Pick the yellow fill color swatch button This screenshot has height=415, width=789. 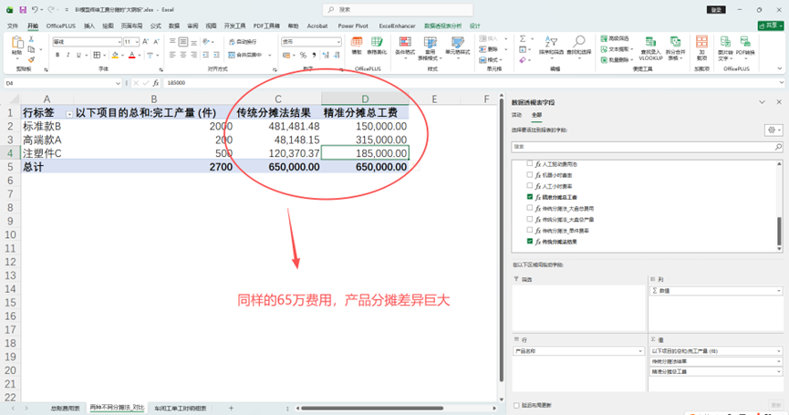(115, 55)
